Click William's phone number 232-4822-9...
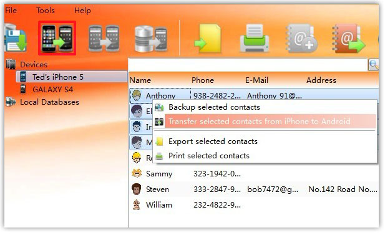This screenshot has height=235, width=385. click(217, 205)
